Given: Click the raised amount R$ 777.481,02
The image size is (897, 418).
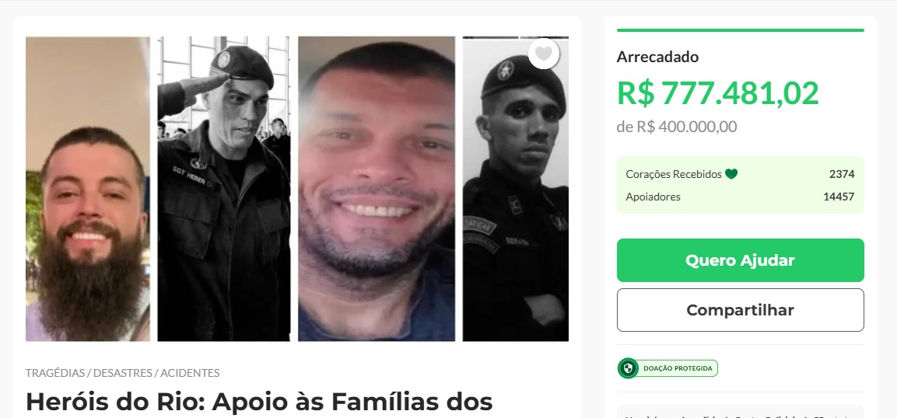Looking at the screenshot, I should [717, 93].
